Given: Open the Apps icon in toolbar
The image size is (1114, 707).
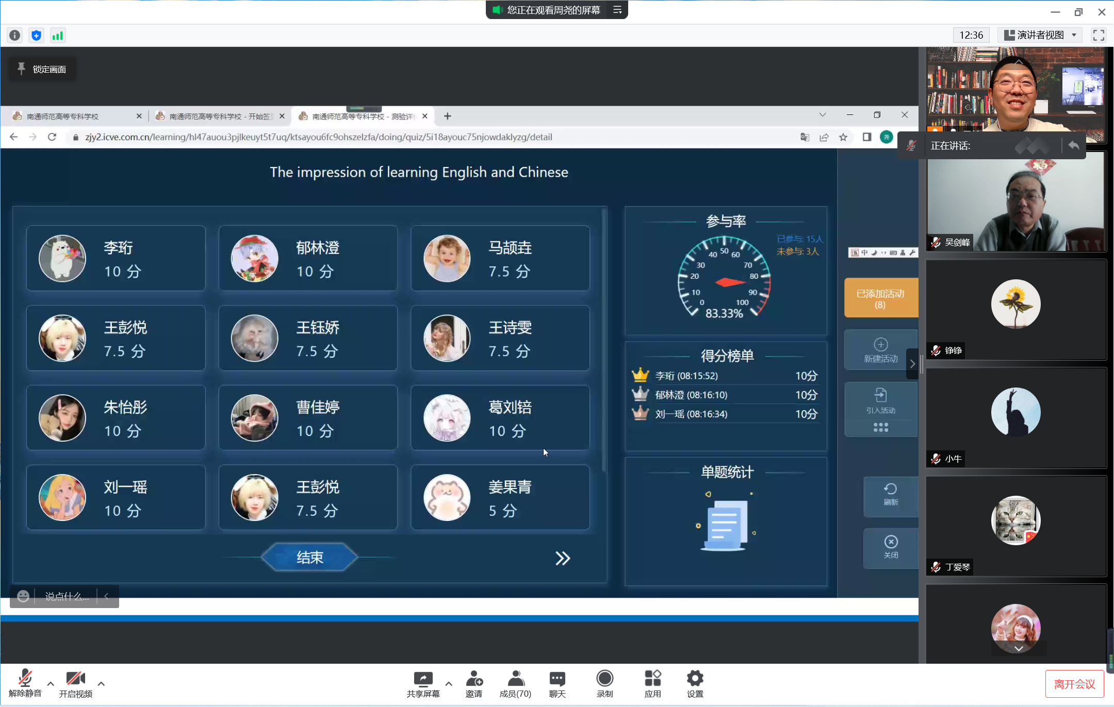Looking at the screenshot, I should click(652, 679).
